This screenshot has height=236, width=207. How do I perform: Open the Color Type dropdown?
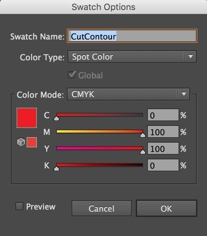point(127,57)
